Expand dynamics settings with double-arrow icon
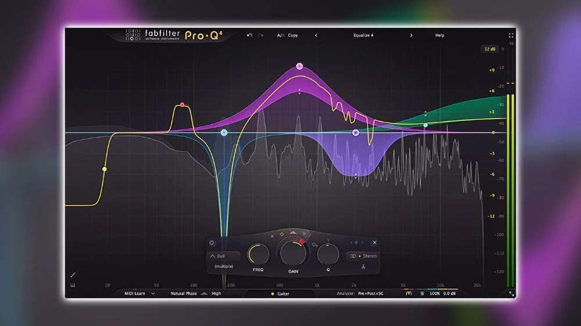This screenshot has width=581, height=326. point(304,234)
